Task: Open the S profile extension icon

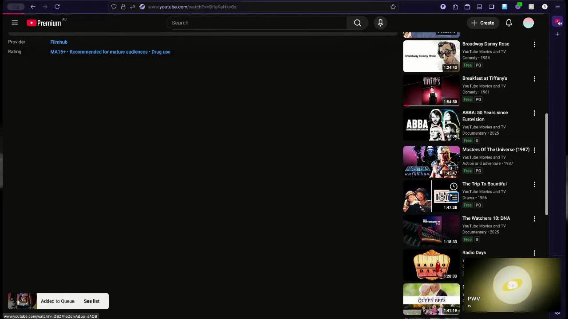Action: pos(545,7)
